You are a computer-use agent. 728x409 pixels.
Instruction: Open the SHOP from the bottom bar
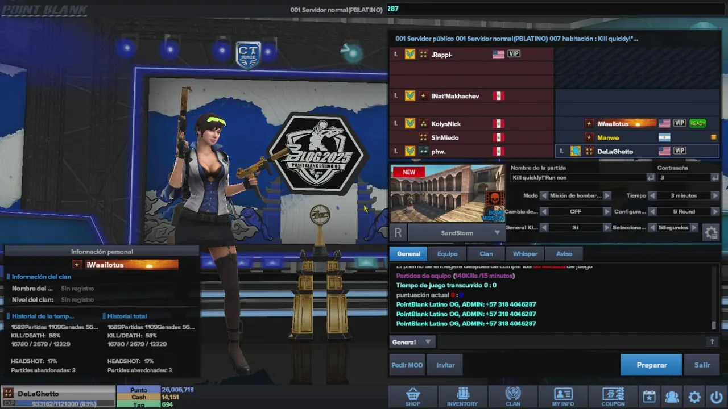pyautogui.click(x=413, y=397)
